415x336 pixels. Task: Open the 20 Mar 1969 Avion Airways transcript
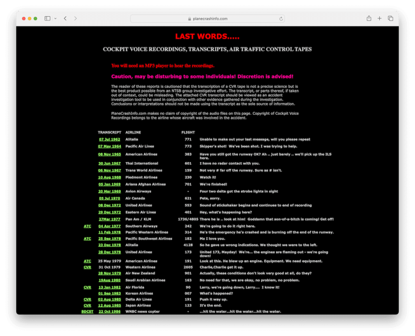(x=109, y=191)
